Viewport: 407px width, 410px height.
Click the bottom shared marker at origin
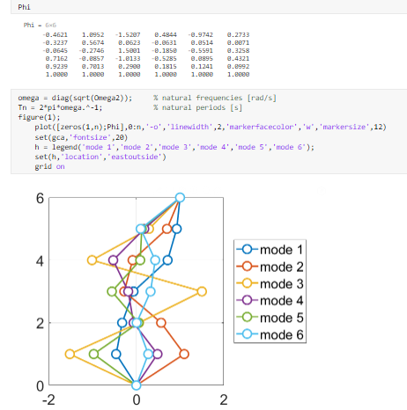(136, 385)
